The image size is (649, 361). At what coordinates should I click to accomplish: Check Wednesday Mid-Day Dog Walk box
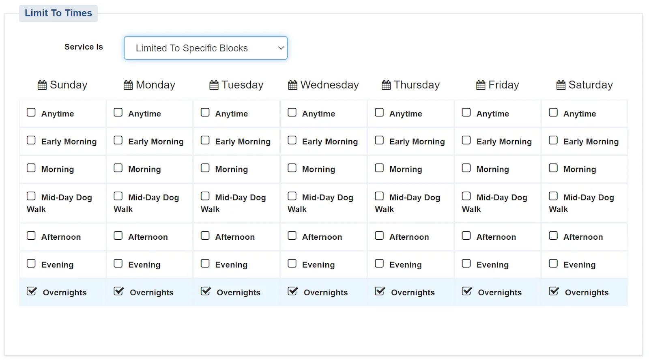[292, 196]
